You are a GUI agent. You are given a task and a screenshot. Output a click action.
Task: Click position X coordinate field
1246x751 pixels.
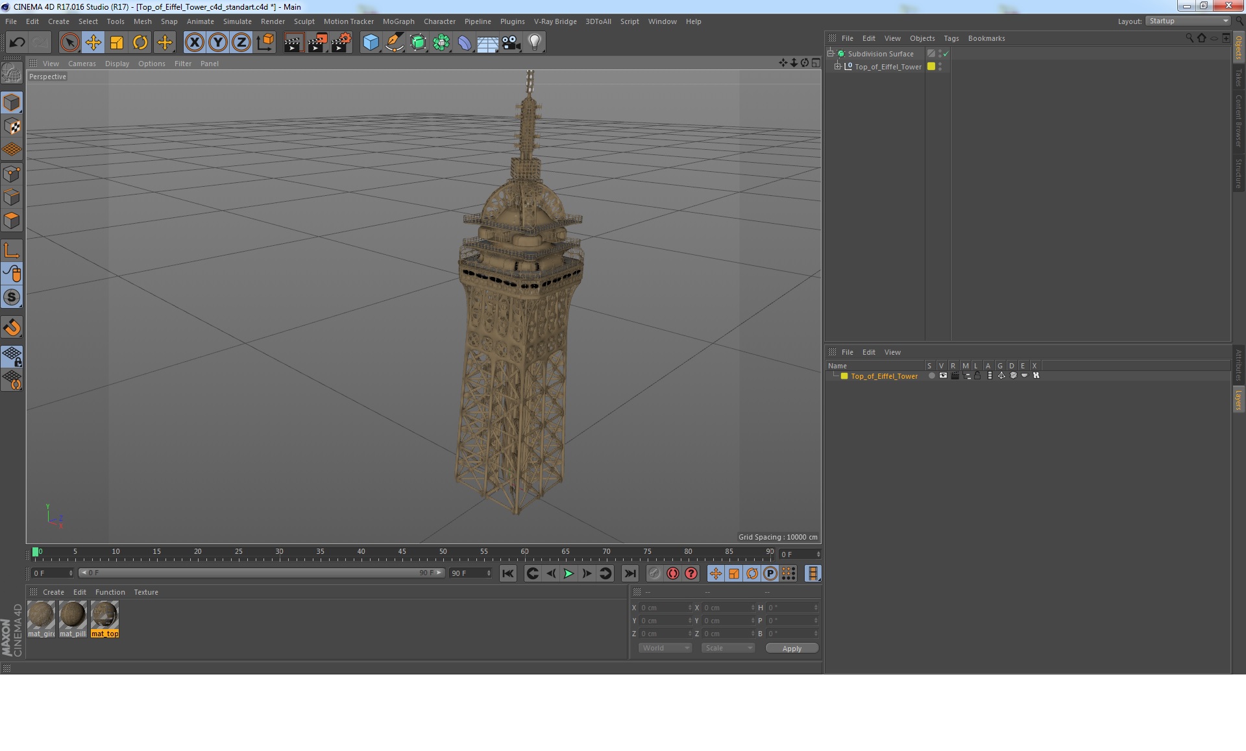(666, 608)
